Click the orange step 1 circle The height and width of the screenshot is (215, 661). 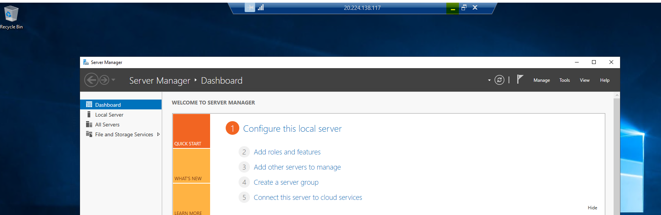click(x=232, y=128)
